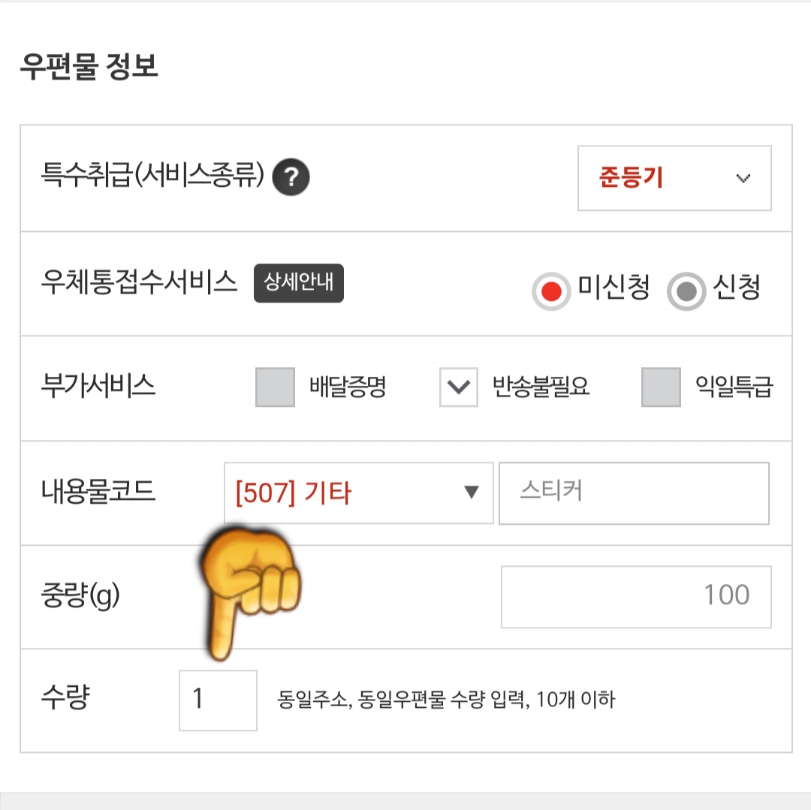Click the chevron on the 준등기 selector
Image resolution: width=811 pixels, height=810 pixels.
[743, 178]
